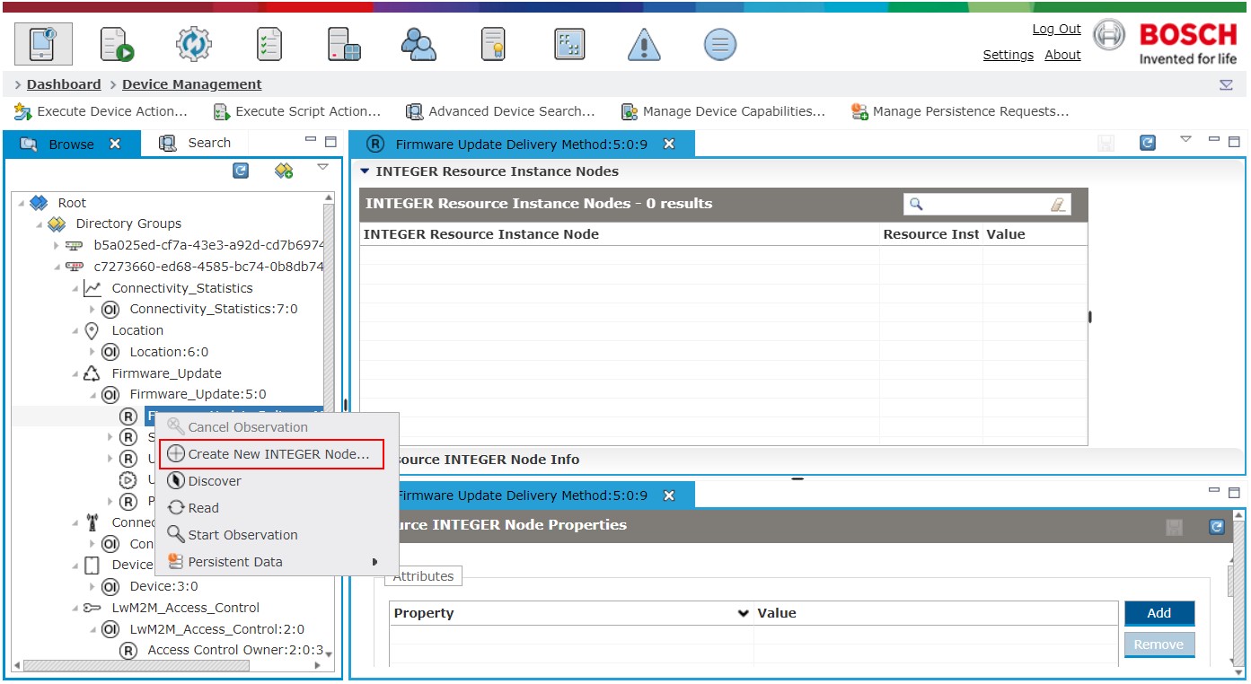Viewport: 1251px width, 684px height.
Task: Open the warning triangle alerts icon
Action: 644,44
